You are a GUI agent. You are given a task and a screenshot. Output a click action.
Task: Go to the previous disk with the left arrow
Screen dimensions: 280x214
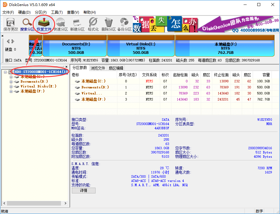8,41
